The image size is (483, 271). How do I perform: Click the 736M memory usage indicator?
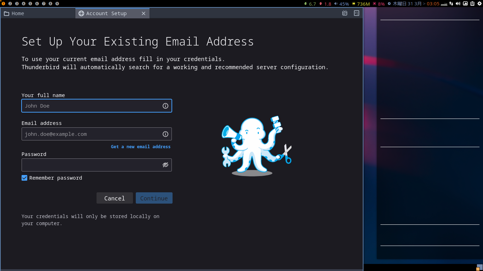pos(361,4)
